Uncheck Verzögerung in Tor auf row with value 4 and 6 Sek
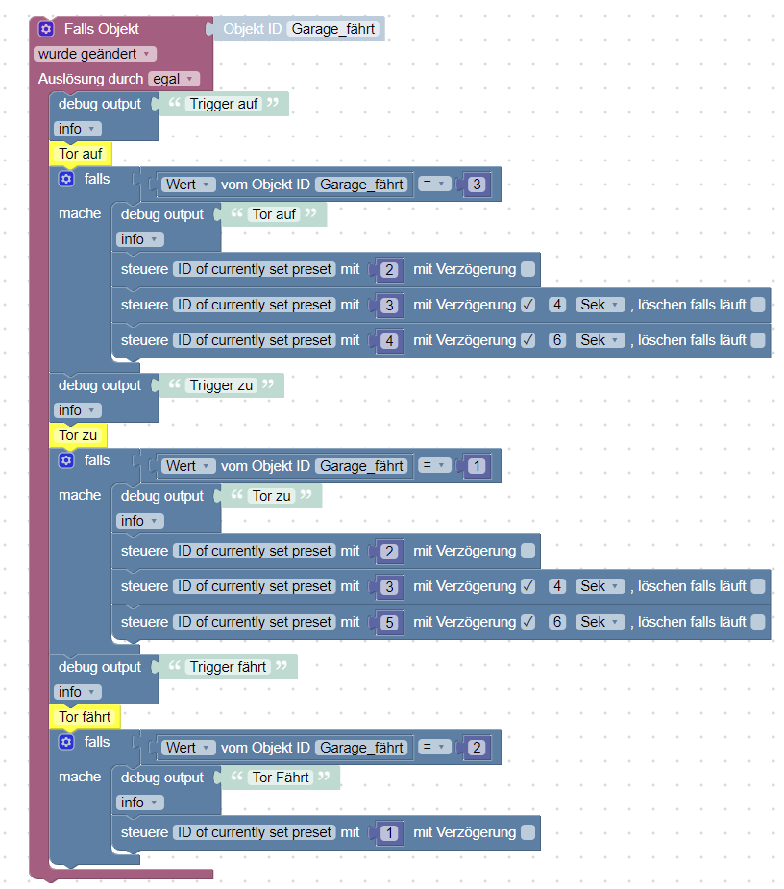Screen dimensions: 784x889 pos(527,341)
